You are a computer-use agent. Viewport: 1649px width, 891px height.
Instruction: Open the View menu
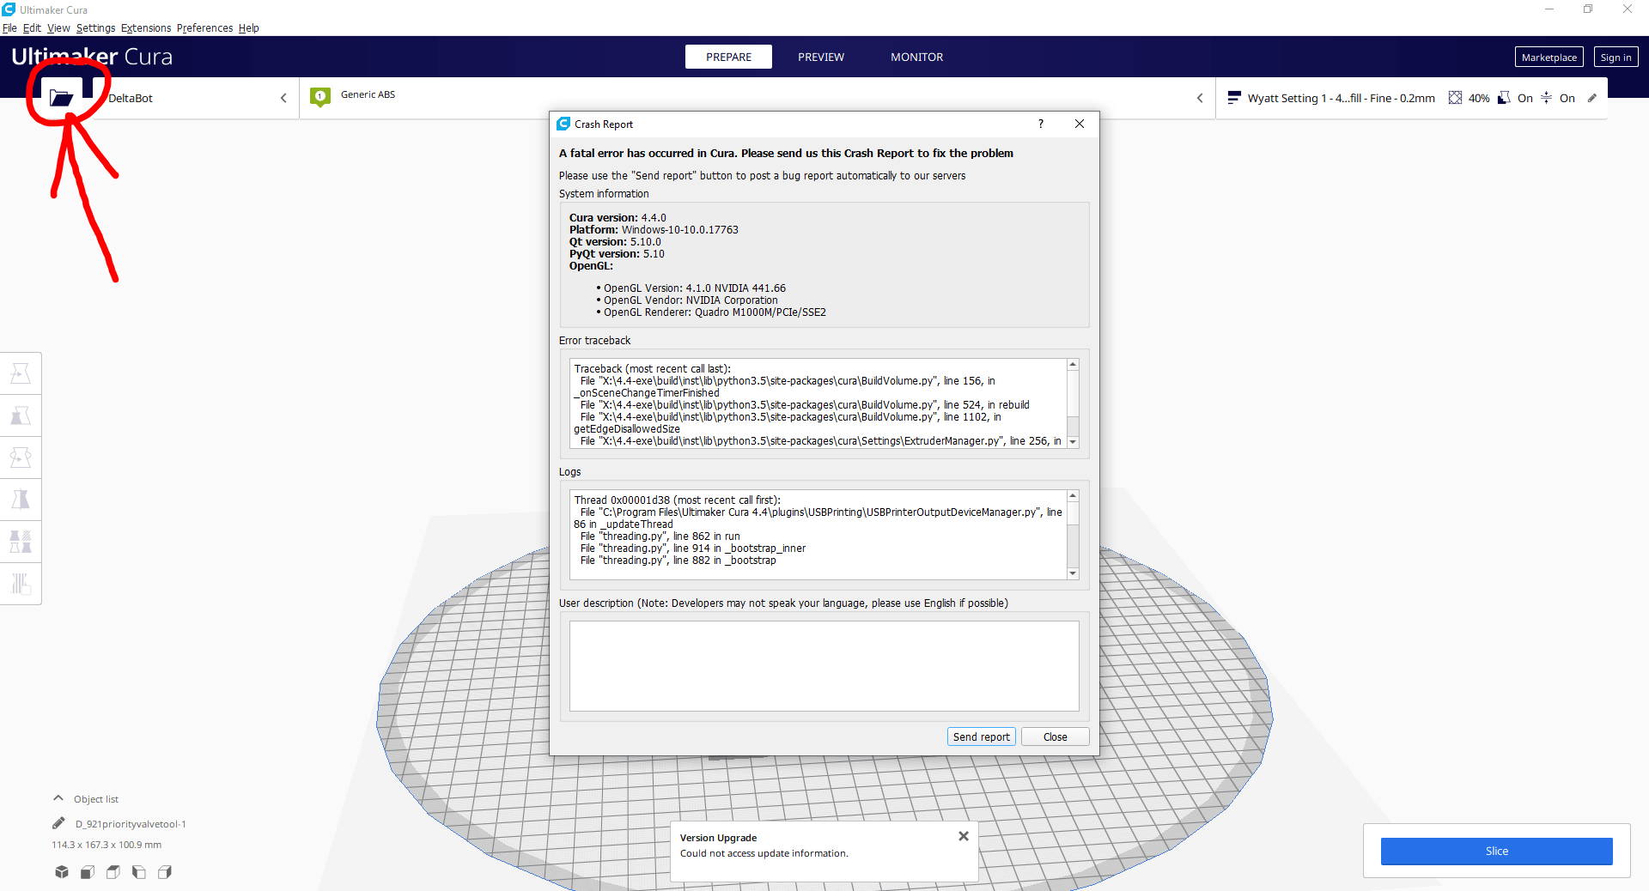click(x=58, y=27)
